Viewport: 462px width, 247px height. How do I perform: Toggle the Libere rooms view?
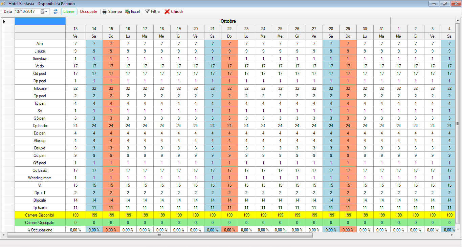click(x=69, y=12)
